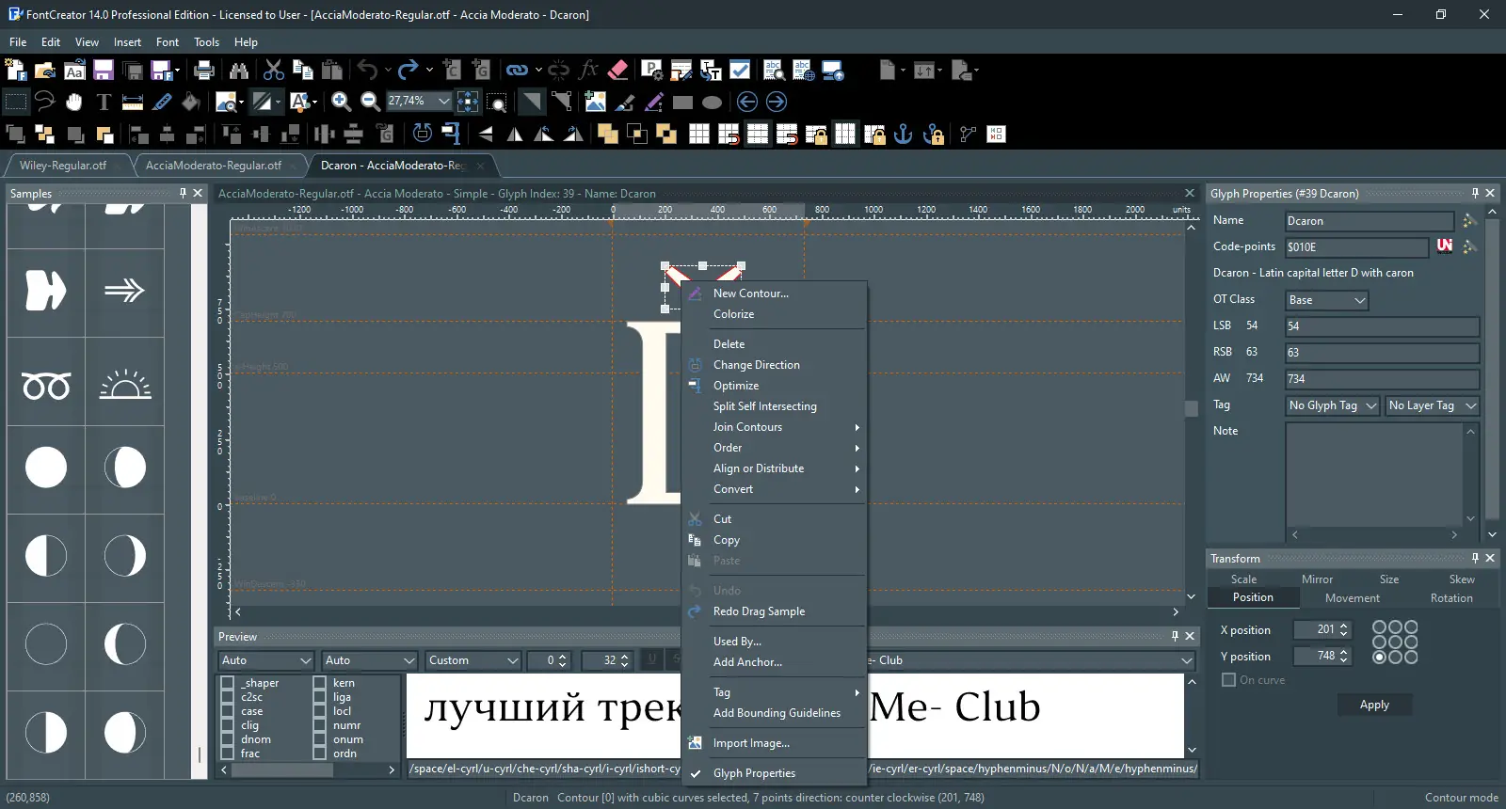
Task: Choose Split Self Intersecting menu item
Action: pos(774,406)
